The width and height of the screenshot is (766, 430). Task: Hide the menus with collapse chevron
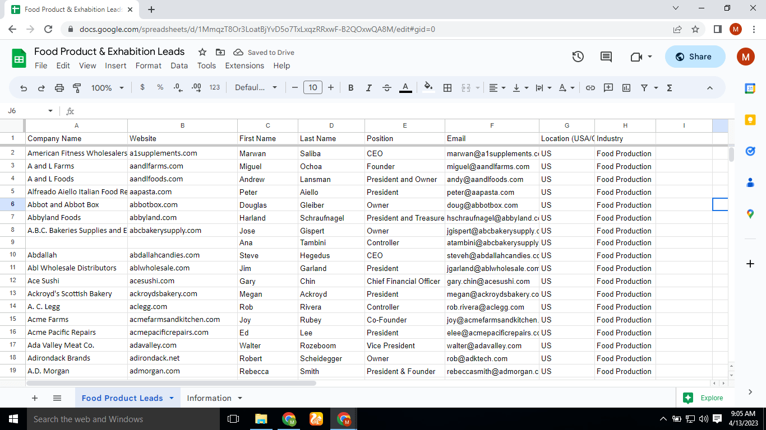click(x=709, y=88)
